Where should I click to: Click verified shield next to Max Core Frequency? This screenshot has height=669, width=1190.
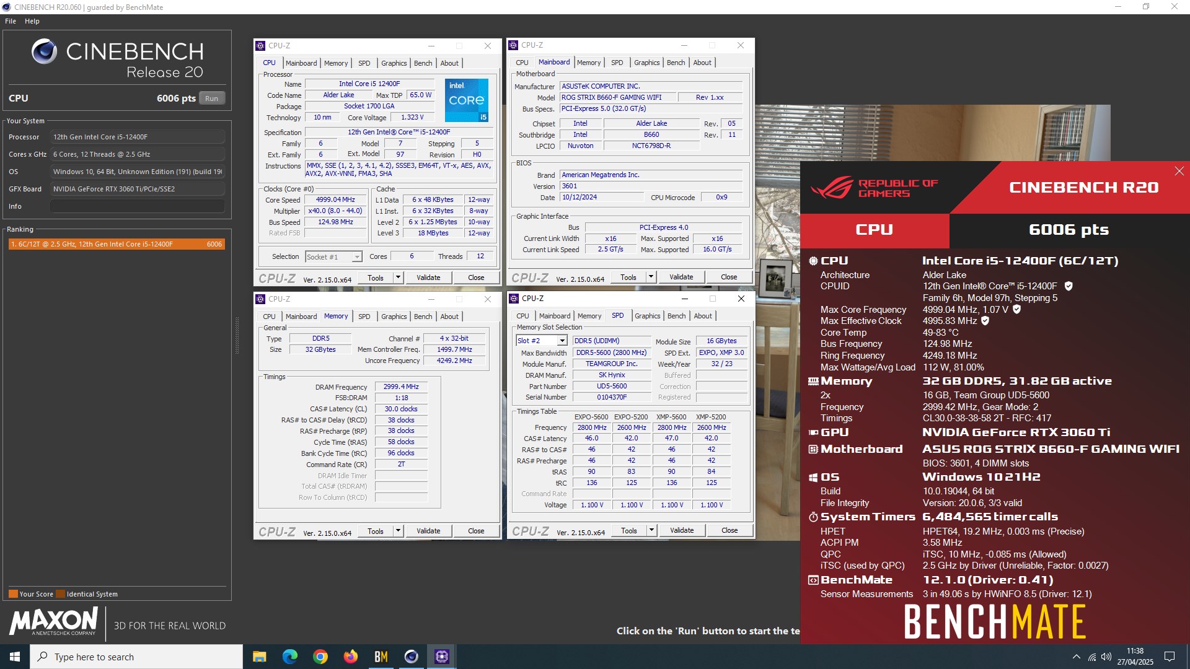coord(1016,309)
